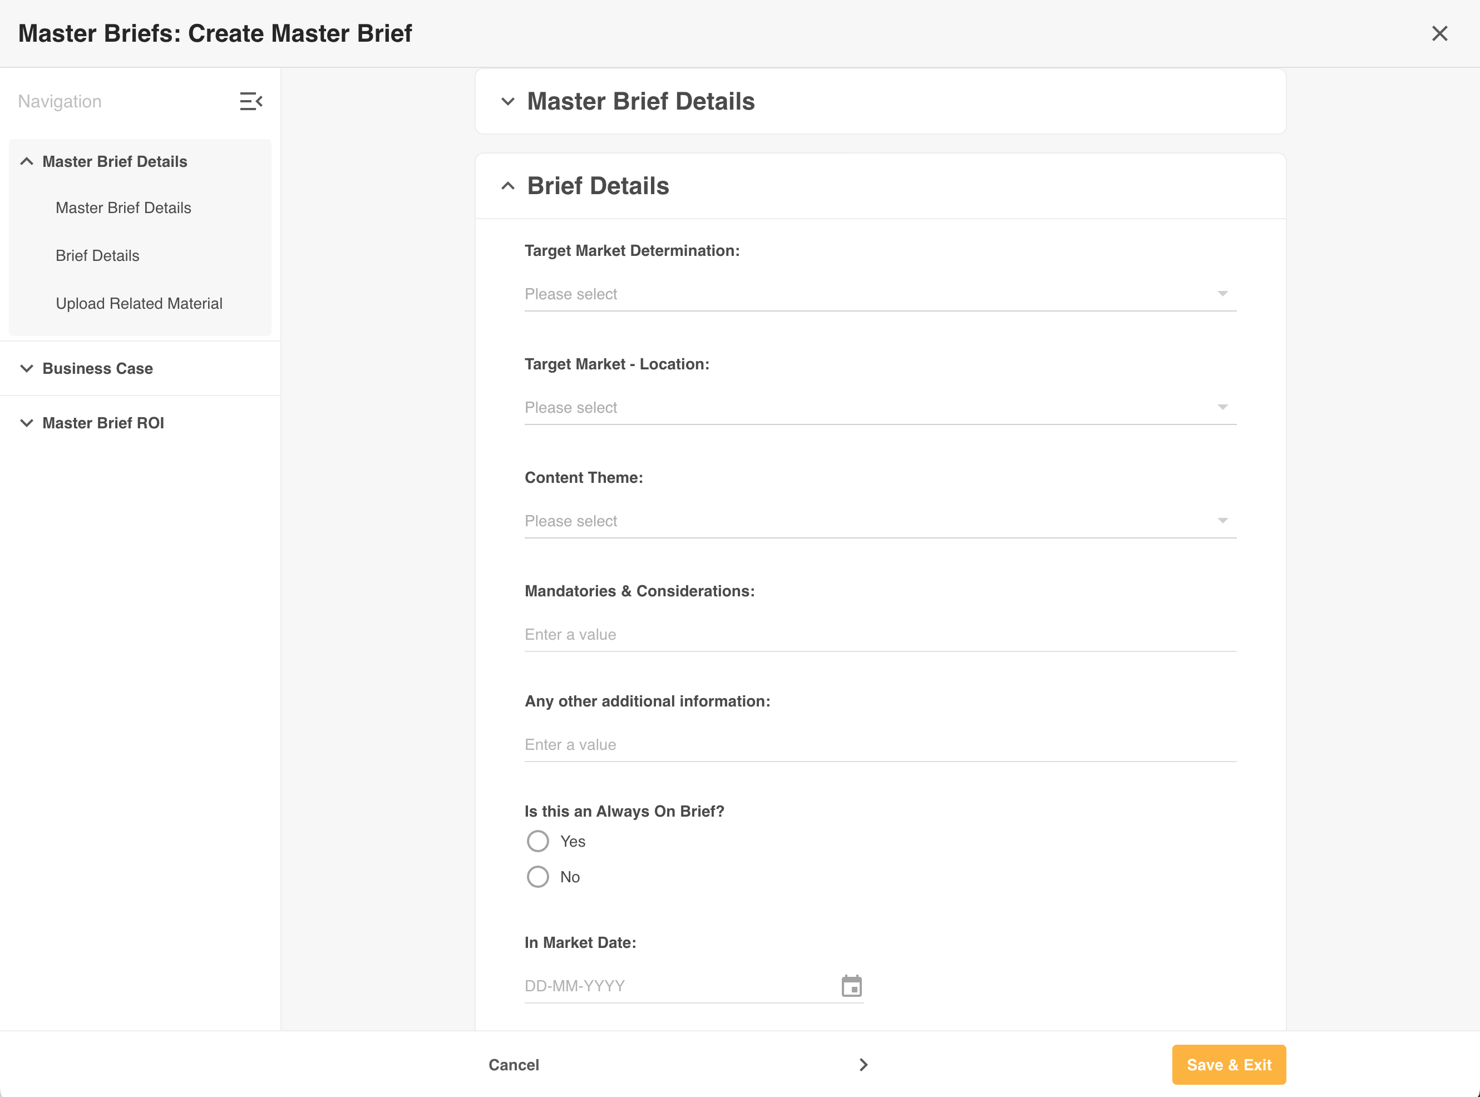Click the next arrow in the footer
This screenshot has width=1480, height=1097.
click(x=863, y=1065)
